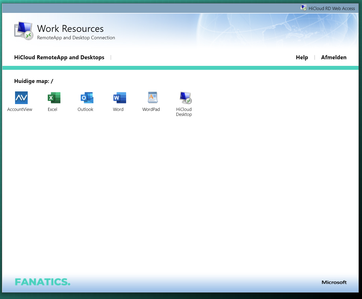Click the FANATICS. logo in the footer
This screenshot has width=362, height=299.
coord(43,282)
